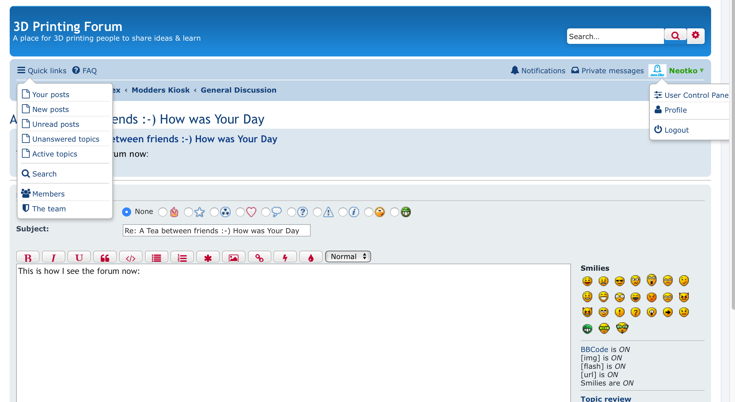The height and width of the screenshot is (402, 735).
Task: Go to General Discussion breadcrumb
Action: click(238, 90)
